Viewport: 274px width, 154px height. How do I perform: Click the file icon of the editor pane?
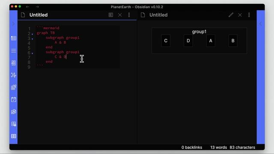coord(23,15)
